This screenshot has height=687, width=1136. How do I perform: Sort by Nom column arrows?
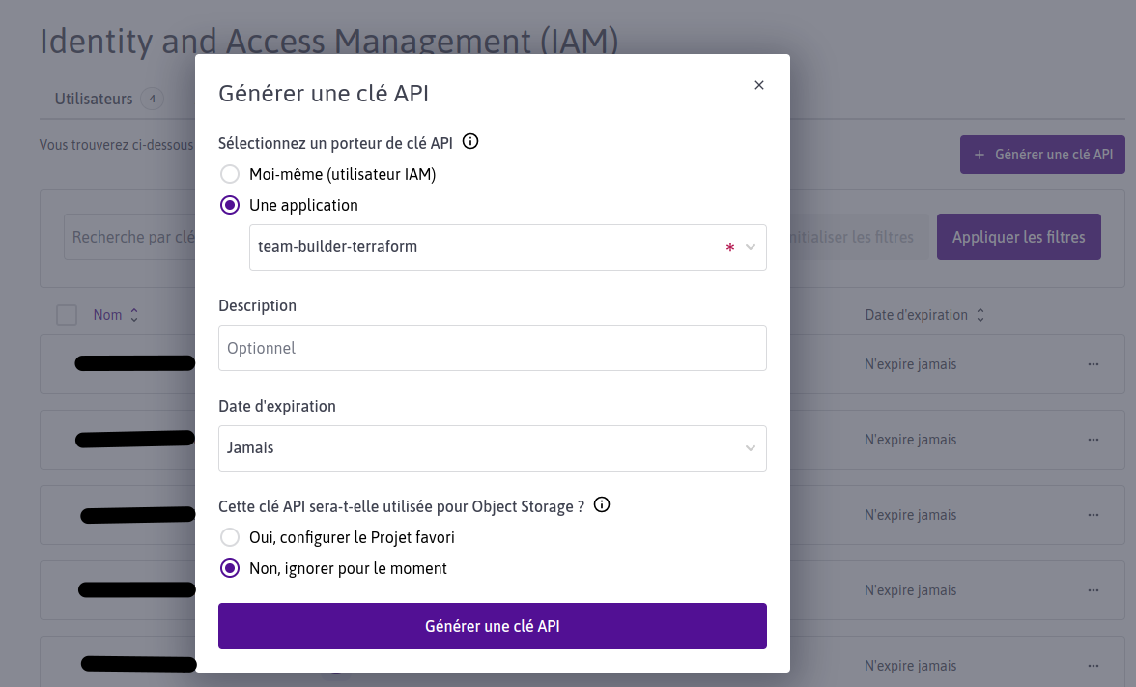pos(134,315)
